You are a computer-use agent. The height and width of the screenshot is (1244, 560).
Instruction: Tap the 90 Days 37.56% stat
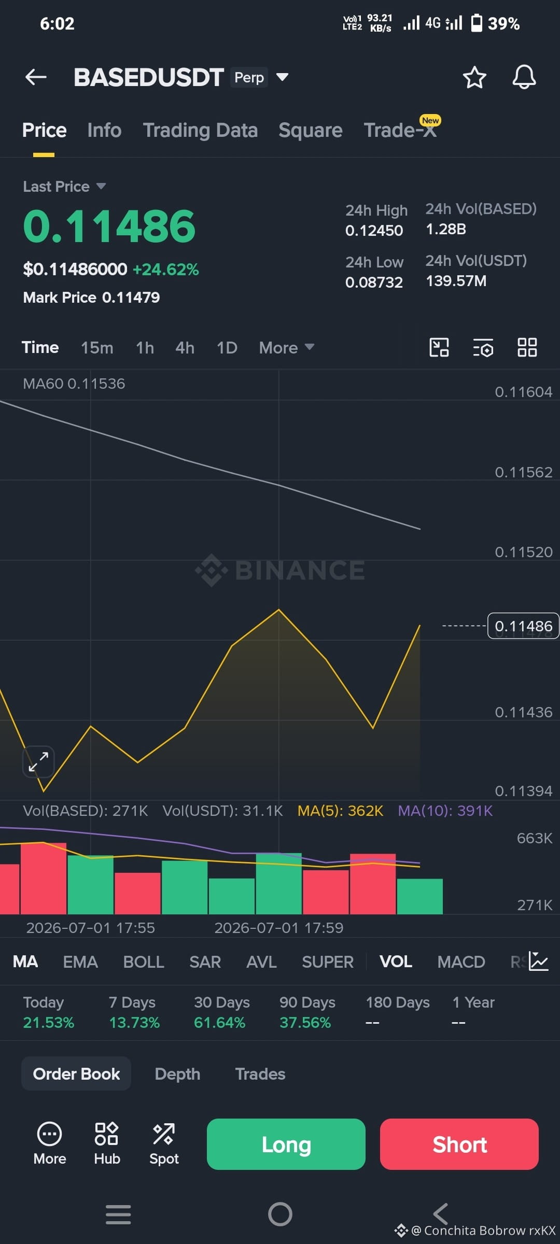coord(307,1012)
